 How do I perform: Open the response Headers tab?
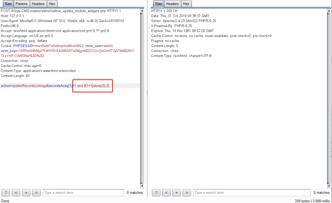click(x=172, y=4)
